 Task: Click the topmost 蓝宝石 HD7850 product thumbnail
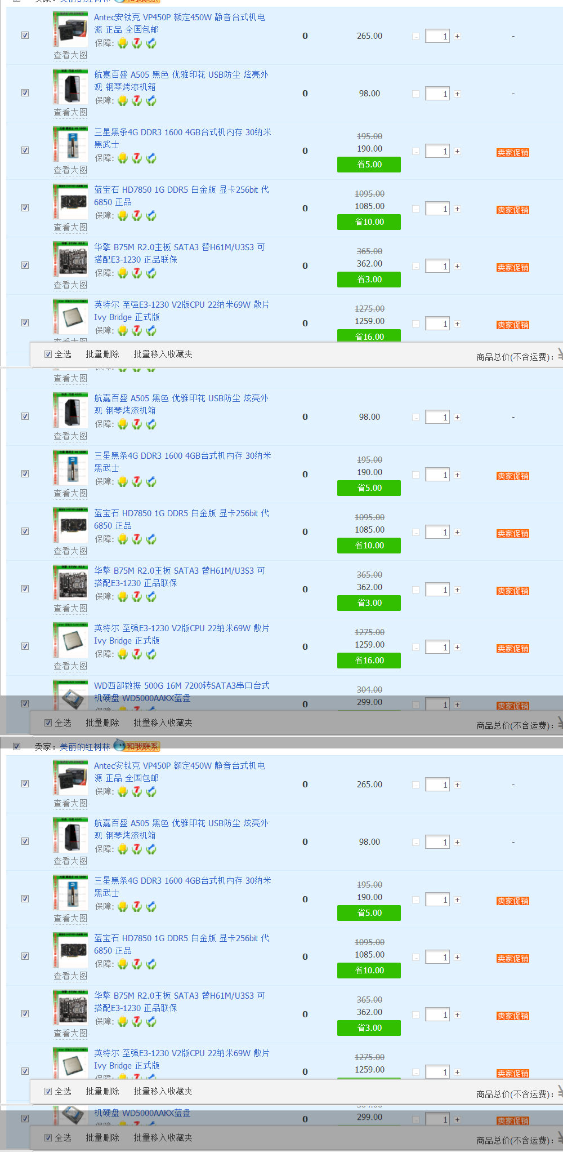(70, 202)
